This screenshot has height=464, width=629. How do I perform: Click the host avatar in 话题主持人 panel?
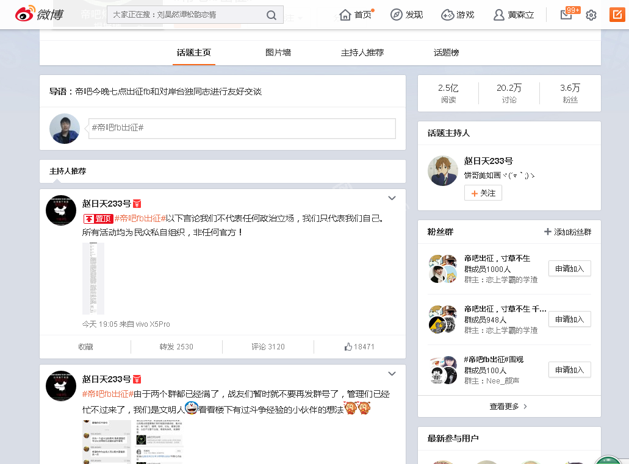(443, 171)
